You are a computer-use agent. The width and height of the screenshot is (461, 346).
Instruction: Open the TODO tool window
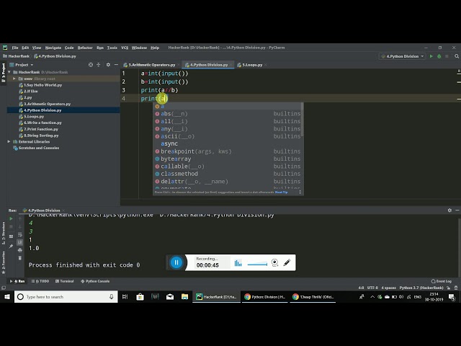pyautogui.click(x=40, y=281)
